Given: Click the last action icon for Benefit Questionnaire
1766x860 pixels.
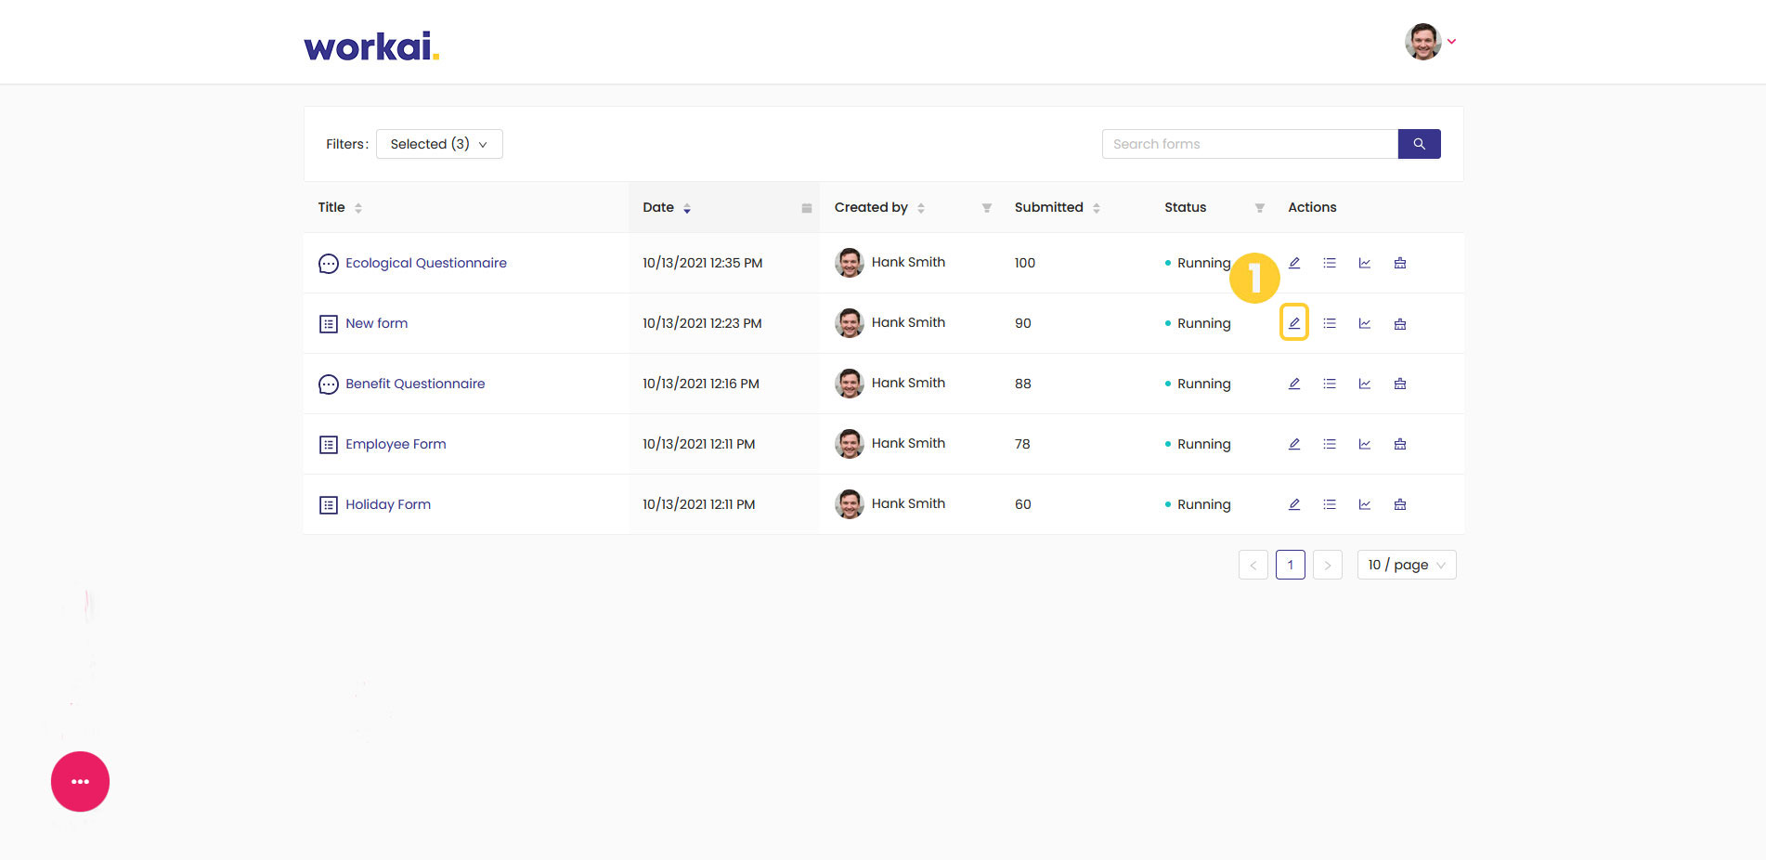Looking at the screenshot, I should coord(1400,384).
